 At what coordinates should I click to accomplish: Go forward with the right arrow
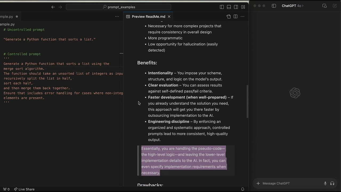[60, 7]
